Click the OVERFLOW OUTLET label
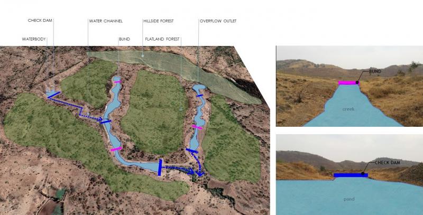The width and height of the screenshot is (423, 215). [218, 21]
